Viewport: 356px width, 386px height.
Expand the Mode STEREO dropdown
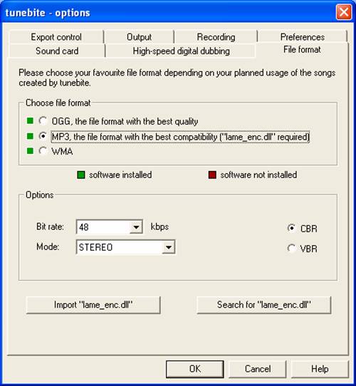click(169, 247)
